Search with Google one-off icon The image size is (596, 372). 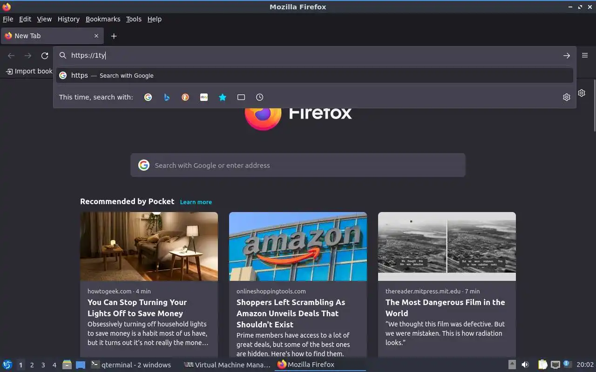tap(148, 97)
